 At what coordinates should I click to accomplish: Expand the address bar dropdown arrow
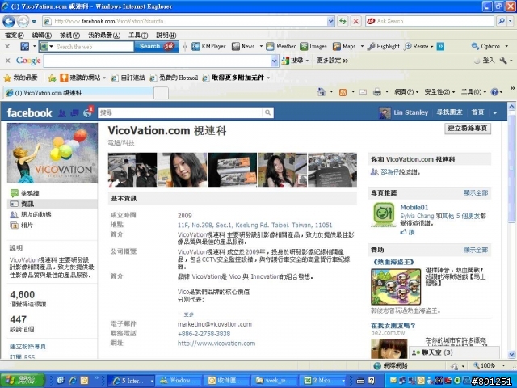coord(330,22)
